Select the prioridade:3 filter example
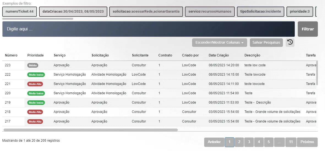The image size is (325, 151). (x=300, y=12)
